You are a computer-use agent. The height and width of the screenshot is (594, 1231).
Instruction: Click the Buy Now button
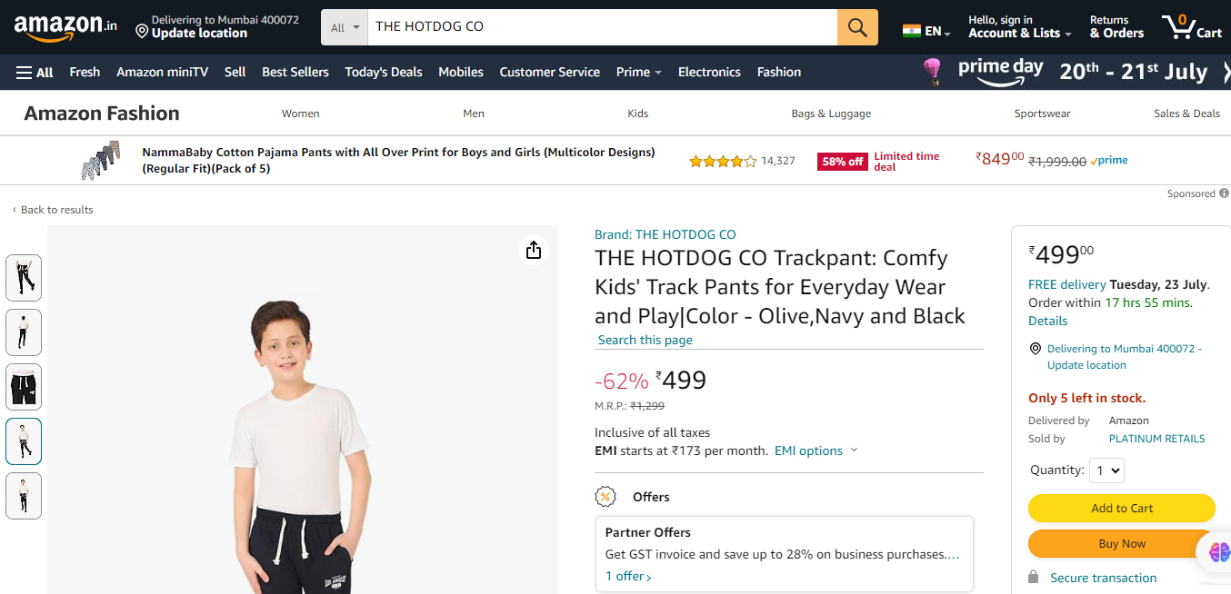[1121, 544]
